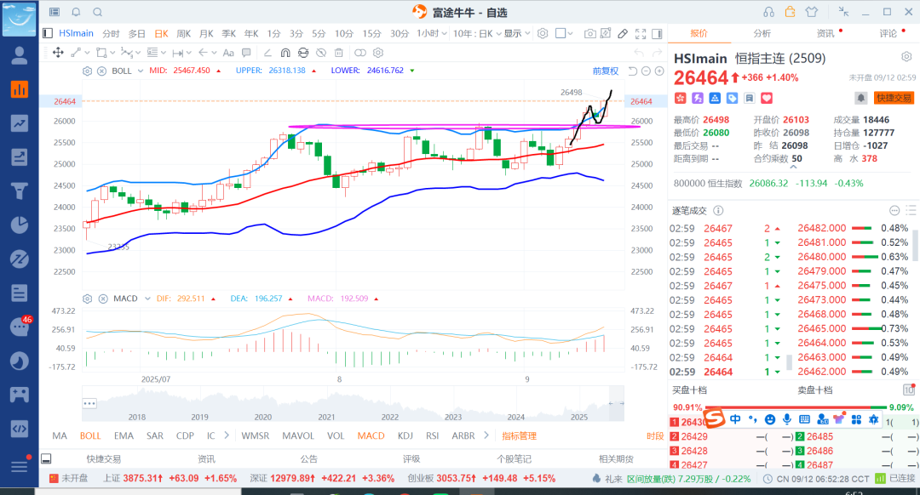
Task: Open the 1小时 interval dropdown
Action: click(x=432, y=33)
